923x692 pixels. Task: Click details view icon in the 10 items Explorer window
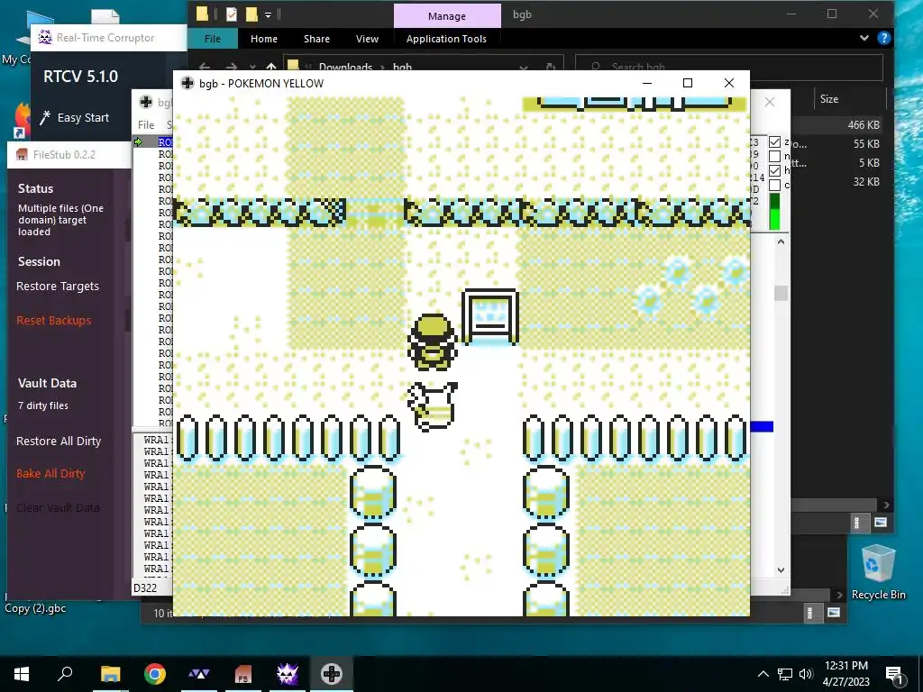(810, 613)
